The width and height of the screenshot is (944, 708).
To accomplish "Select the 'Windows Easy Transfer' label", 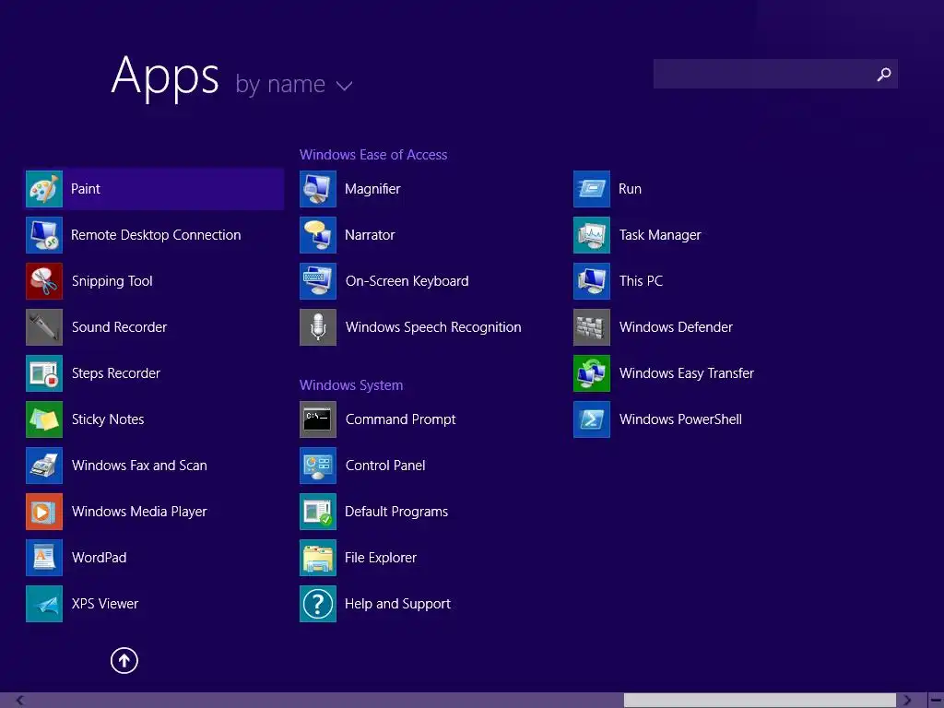I will 686,373.
